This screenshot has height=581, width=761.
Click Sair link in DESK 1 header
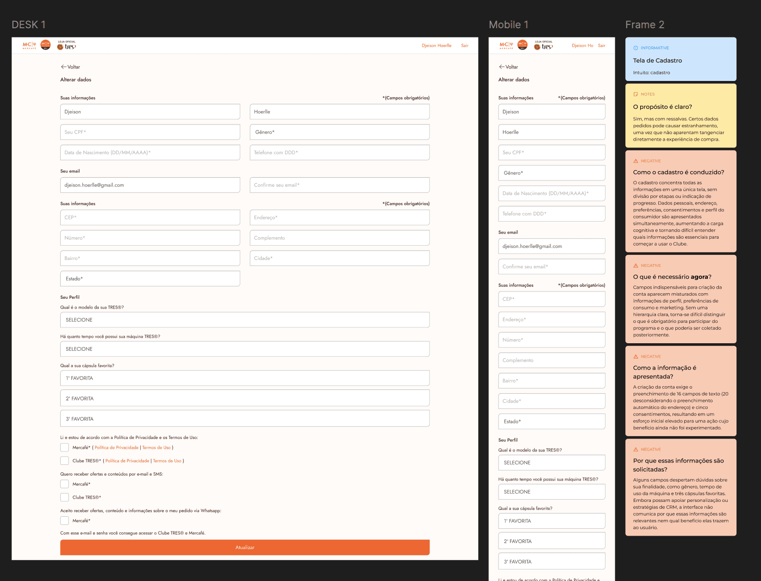(x=465, y=45)
